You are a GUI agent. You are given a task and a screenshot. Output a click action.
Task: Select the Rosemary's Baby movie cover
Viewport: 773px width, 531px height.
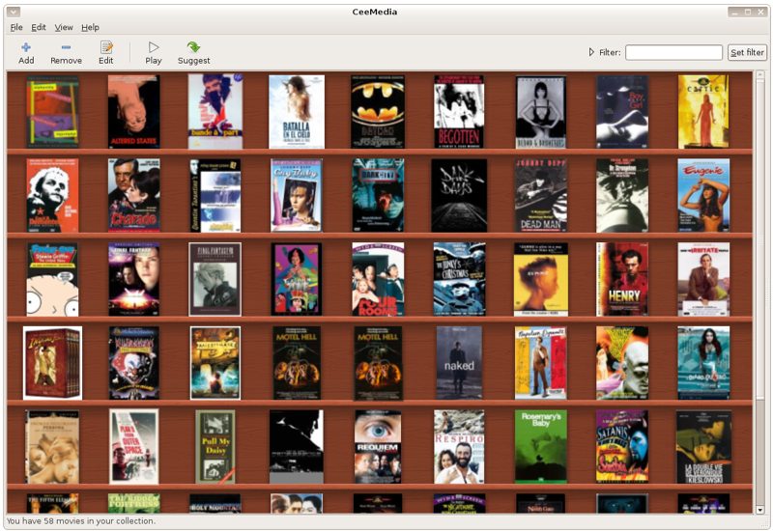point(541,446)
